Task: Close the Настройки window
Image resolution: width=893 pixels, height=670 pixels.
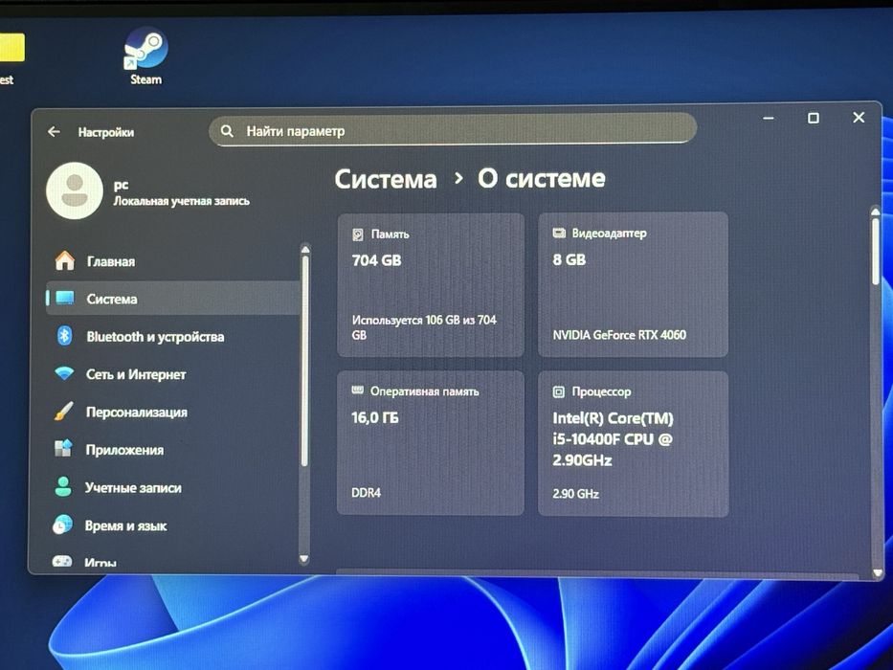Action: click(x=859, y=118)
